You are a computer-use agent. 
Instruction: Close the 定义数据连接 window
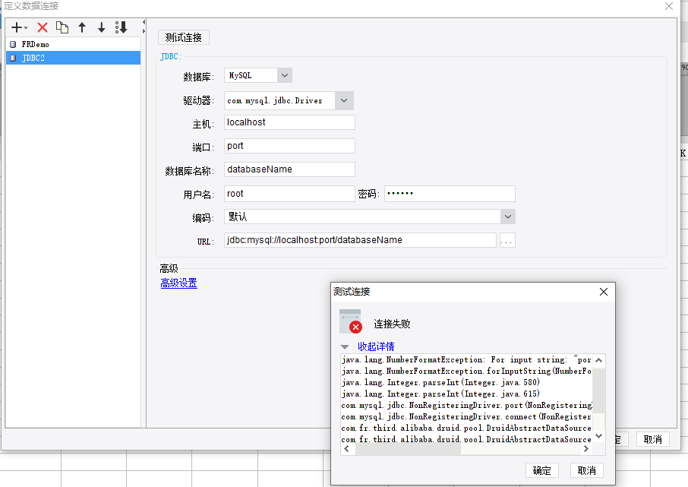(669, 6)
